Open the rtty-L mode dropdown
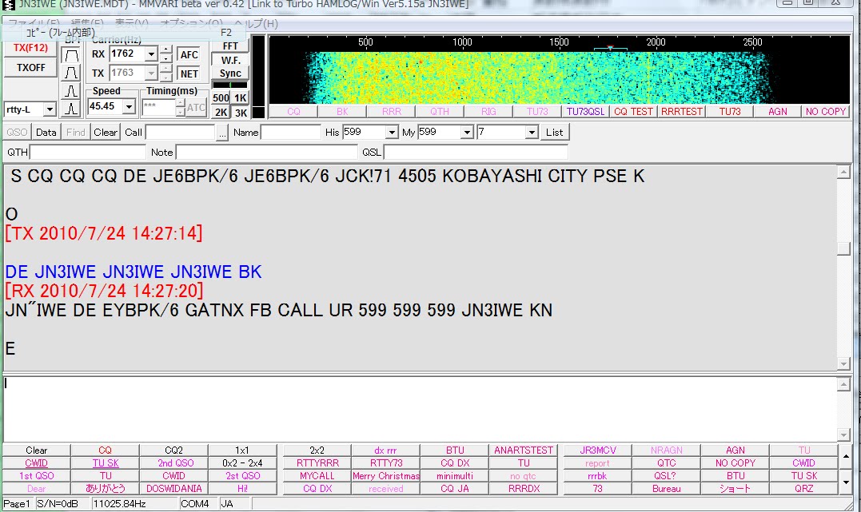 (x=50, y=109)
